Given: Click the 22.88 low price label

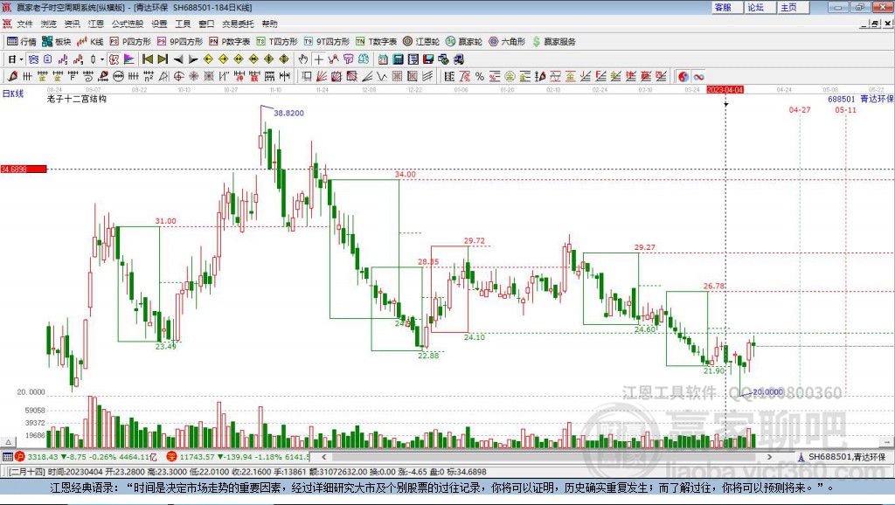Looking at the screenshot, I should (428, 355).
